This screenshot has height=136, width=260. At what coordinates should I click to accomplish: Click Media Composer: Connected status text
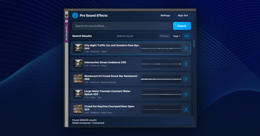(88, 123)
